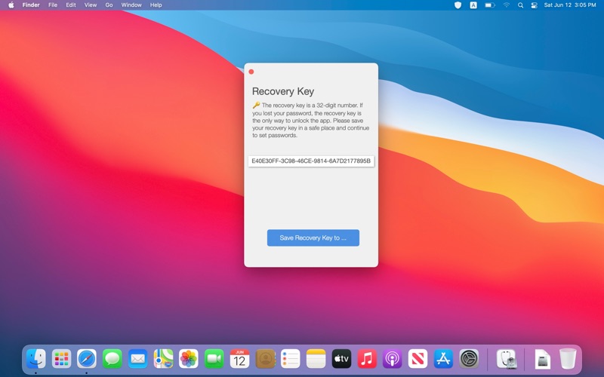This screenshot has height=377, width=604.
Task: Open the App Store from the Dock
Action: pyautogui.click(x=443, y=359)
